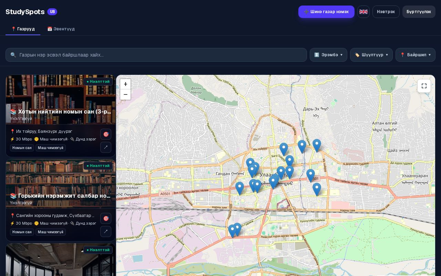The image size is (441, 276).
Task: Open the Горькийн нэрэмжит салбар card image
Action: (61, 184)
